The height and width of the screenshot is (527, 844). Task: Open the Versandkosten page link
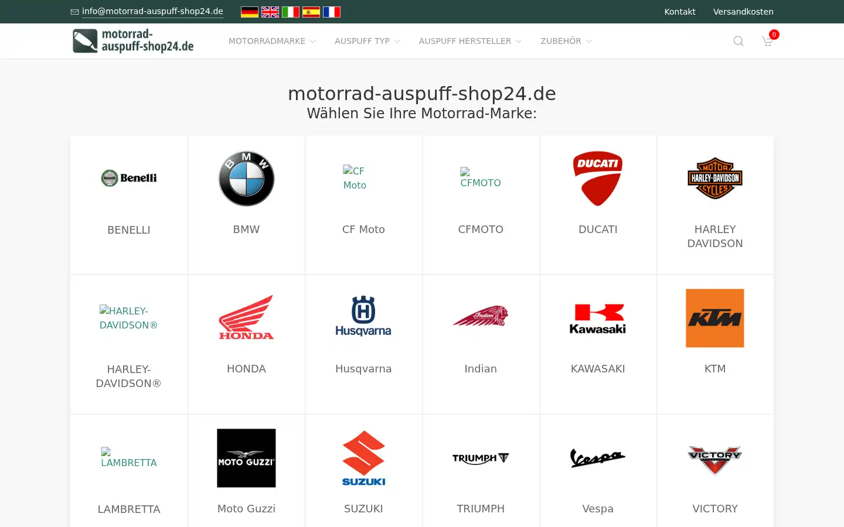click(x=743, y=12)
